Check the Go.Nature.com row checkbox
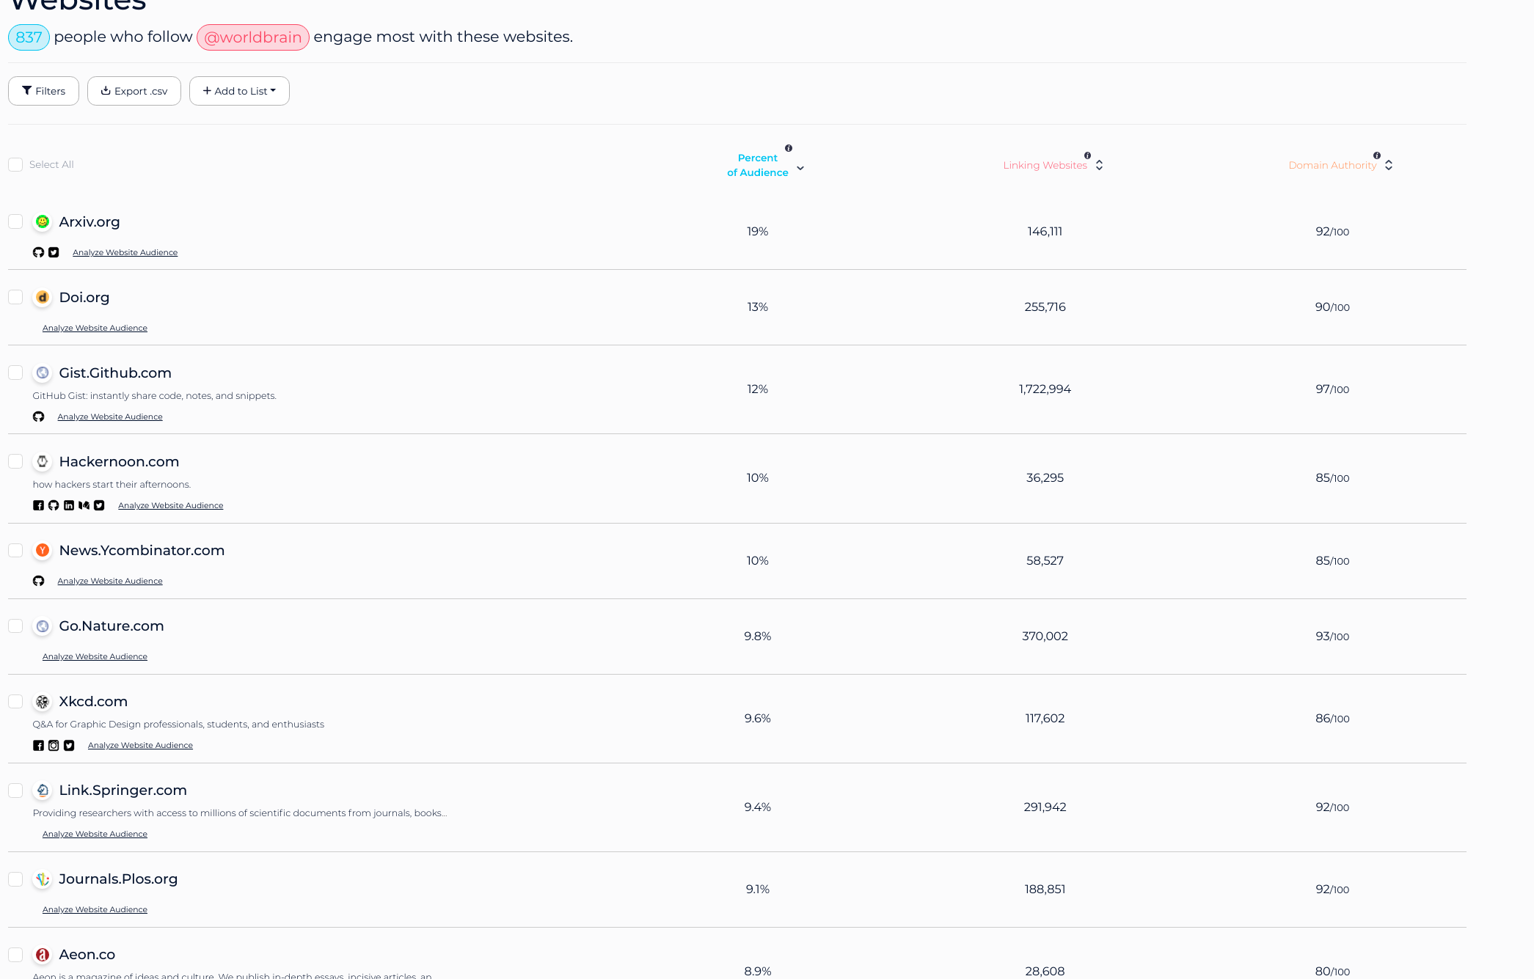1534x979 pixels. (15, 626)
